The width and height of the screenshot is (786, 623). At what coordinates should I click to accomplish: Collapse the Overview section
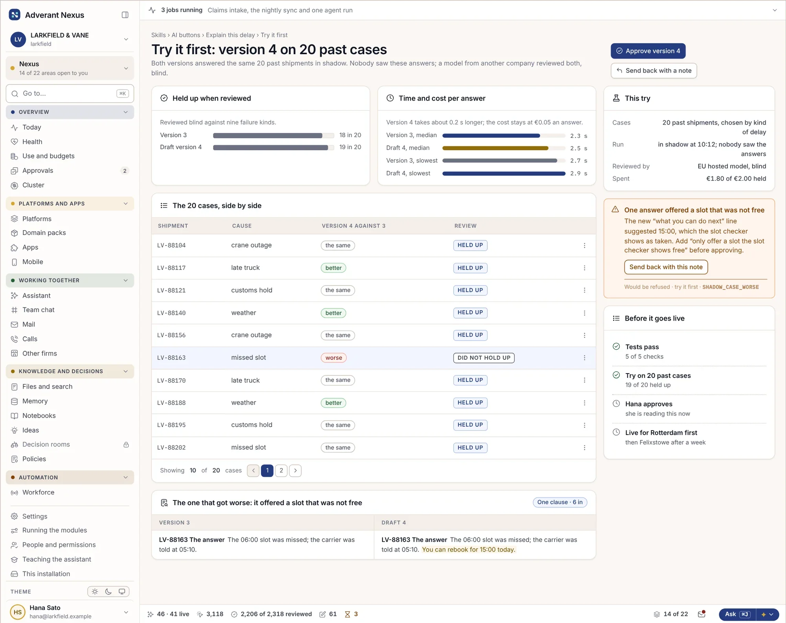tap(70, 112)
